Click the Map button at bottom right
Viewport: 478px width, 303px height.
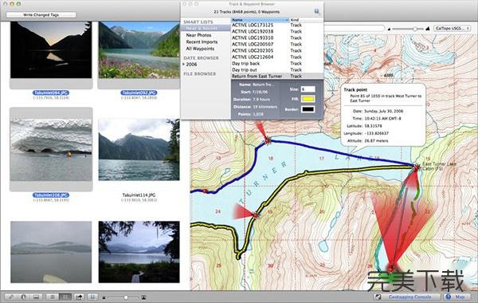(x=458, y=297)
